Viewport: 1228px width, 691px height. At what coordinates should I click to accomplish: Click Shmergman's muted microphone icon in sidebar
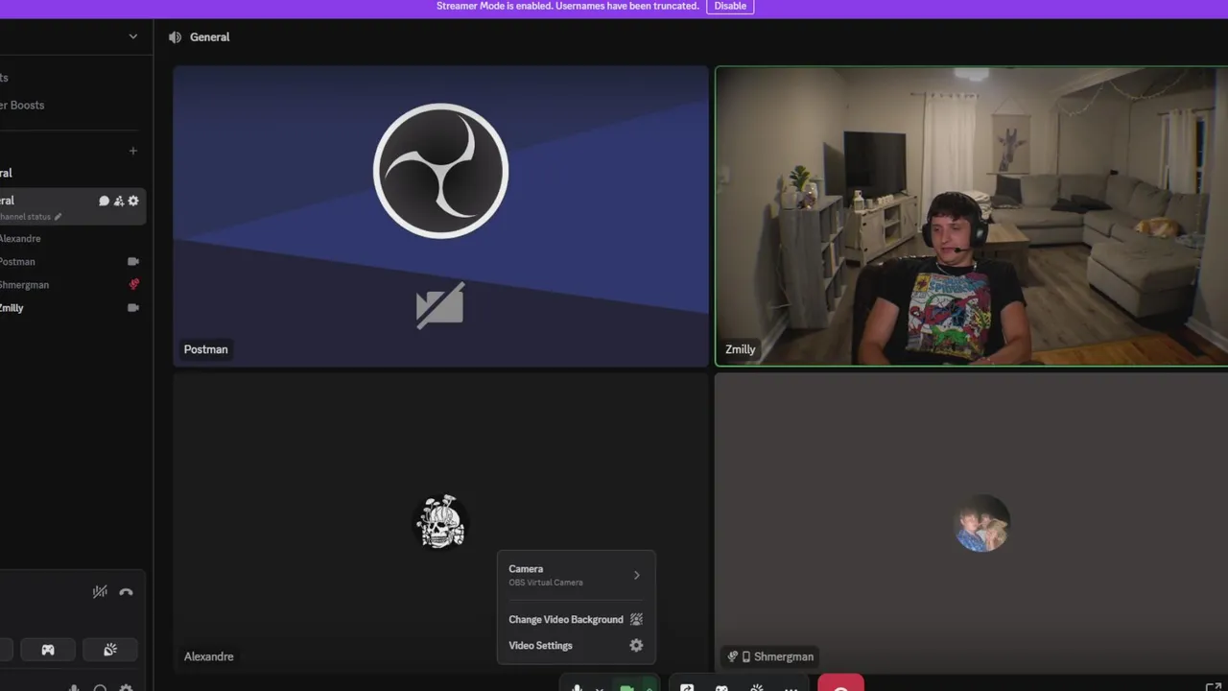pyautogui.click(x=133, y=284)
